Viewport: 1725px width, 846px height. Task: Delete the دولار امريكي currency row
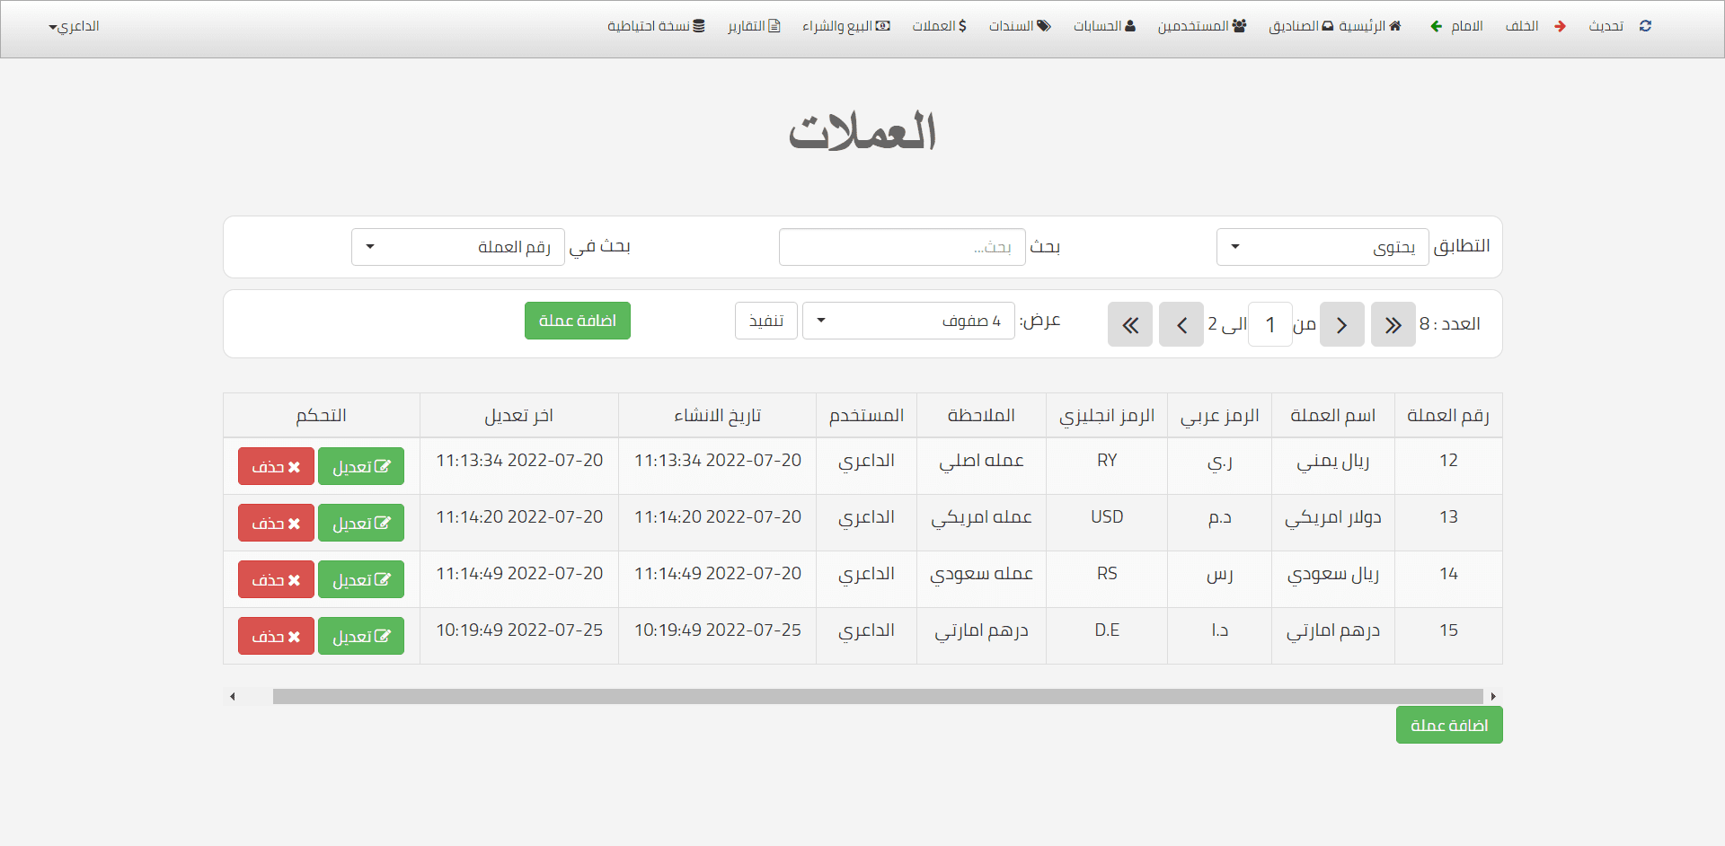click(276, 523)
